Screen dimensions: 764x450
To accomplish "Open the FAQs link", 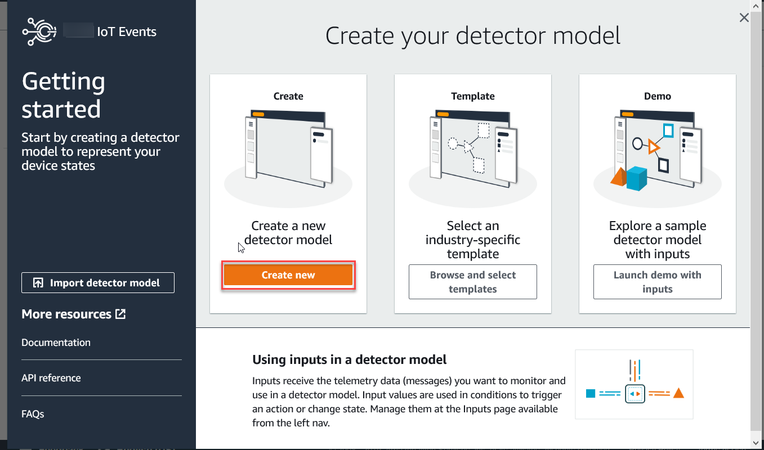I will tap(33, 414).
